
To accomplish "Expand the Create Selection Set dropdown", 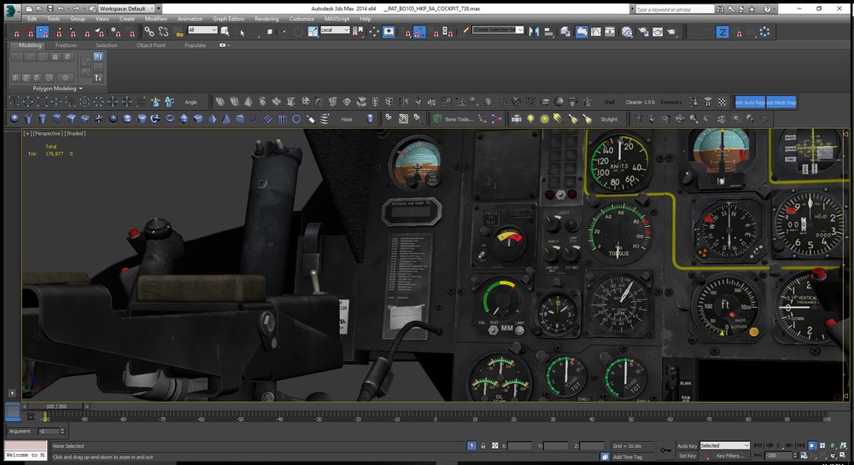I will [520, 29].
